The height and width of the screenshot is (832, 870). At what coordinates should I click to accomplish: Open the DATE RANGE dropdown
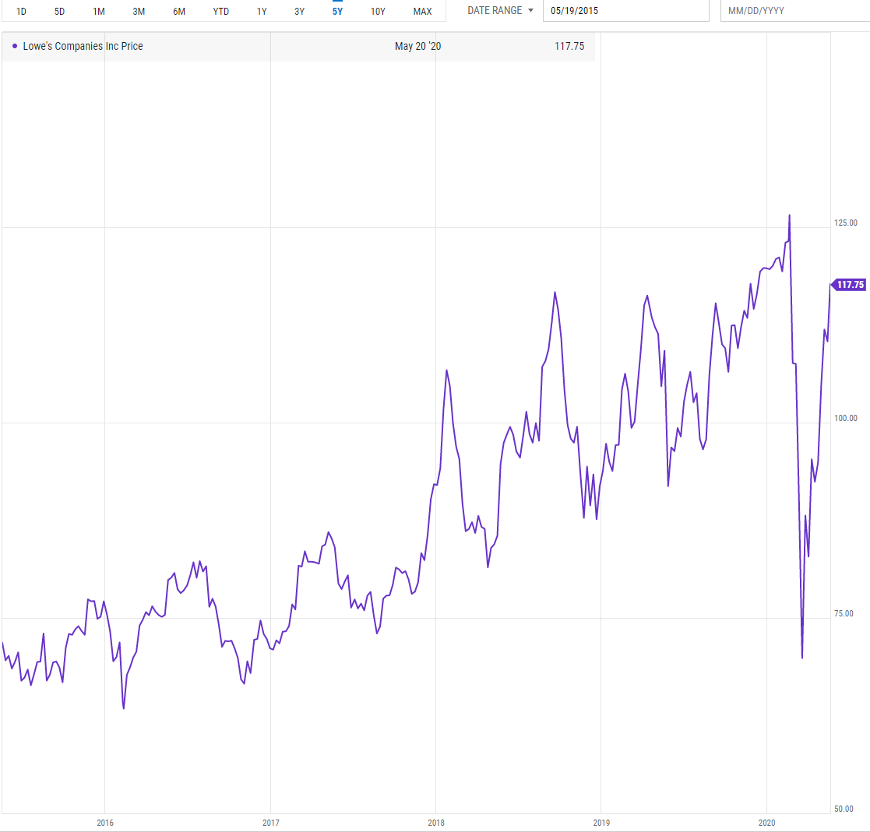(500, 11)
